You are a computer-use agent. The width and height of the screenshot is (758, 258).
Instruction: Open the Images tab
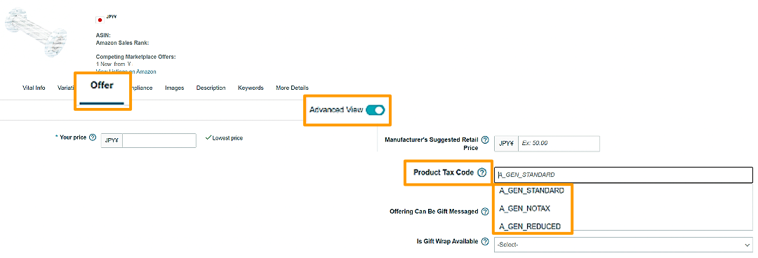click(x=175, y=88)
